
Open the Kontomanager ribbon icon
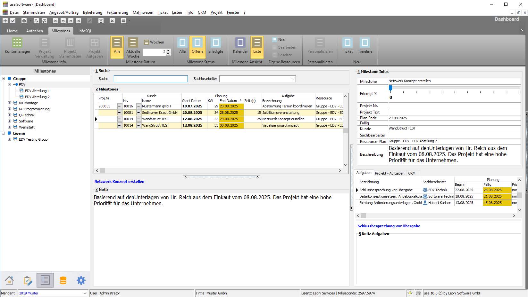coord(17,45)
